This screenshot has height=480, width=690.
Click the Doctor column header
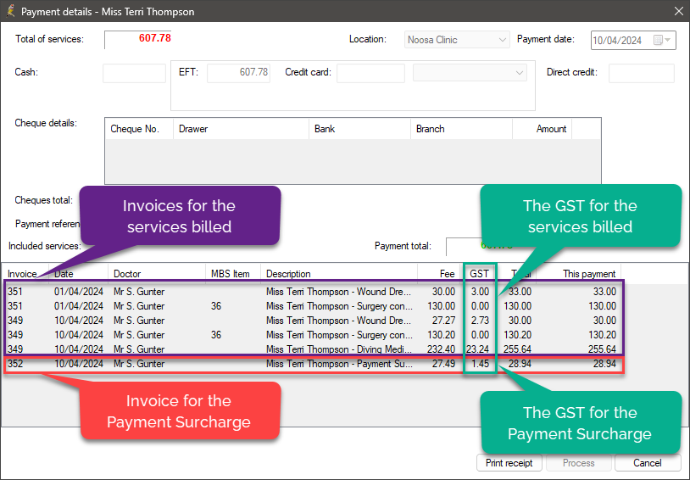click(157, 274)
